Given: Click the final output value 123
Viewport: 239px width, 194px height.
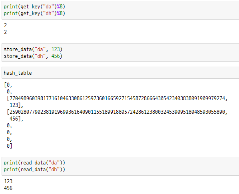Looking at the screenshot, I should 8,181.
